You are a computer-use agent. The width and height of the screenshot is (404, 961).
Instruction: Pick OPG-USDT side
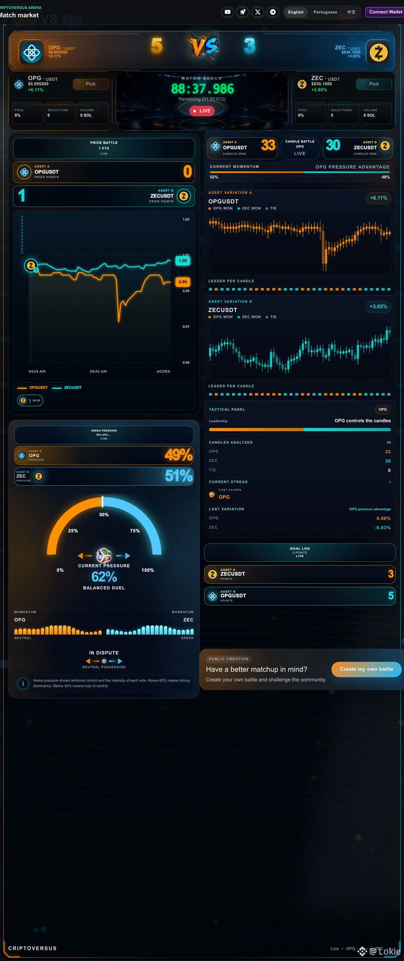[x=90, y=84]
